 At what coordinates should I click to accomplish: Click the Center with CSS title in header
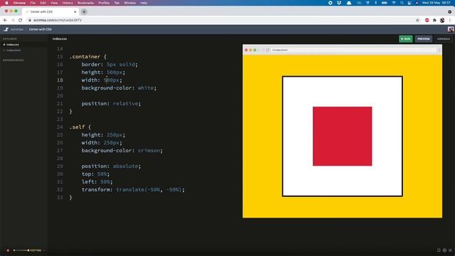coord(41,29)
